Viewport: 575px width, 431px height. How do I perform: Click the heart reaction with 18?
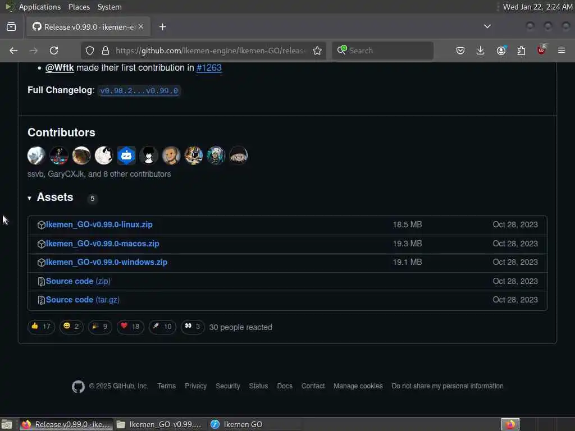(130, 327)
